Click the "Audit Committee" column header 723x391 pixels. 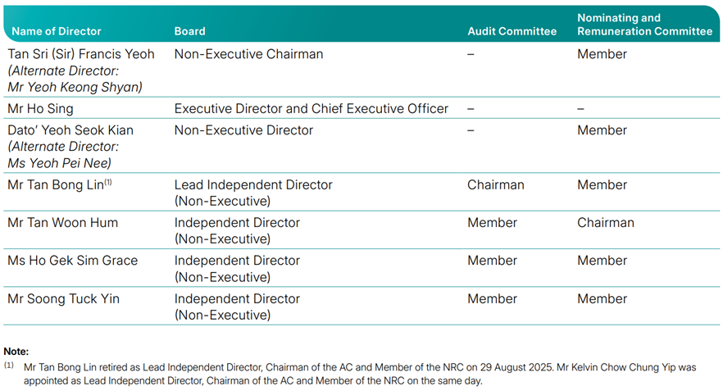coord(512,31)
